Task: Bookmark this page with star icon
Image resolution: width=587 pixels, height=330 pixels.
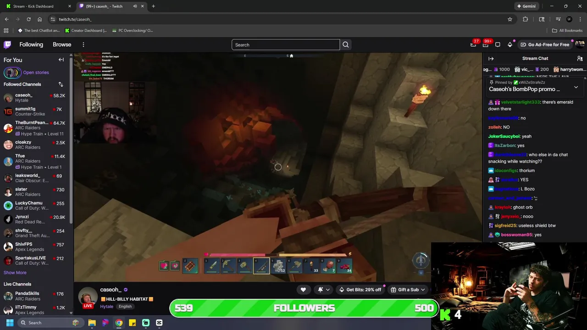Action: (510, 19)
